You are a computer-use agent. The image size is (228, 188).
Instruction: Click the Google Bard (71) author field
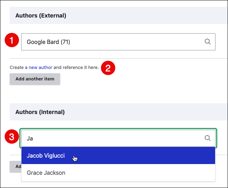tap(118, 42)
